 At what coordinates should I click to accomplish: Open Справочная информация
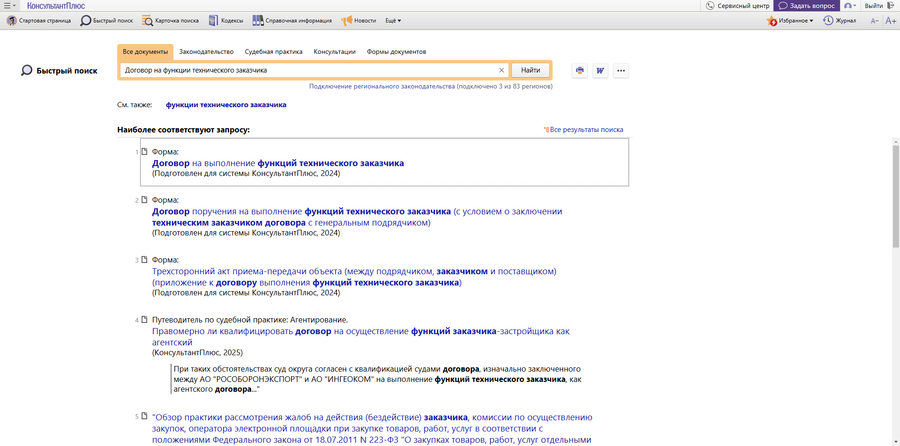[292, 21]
